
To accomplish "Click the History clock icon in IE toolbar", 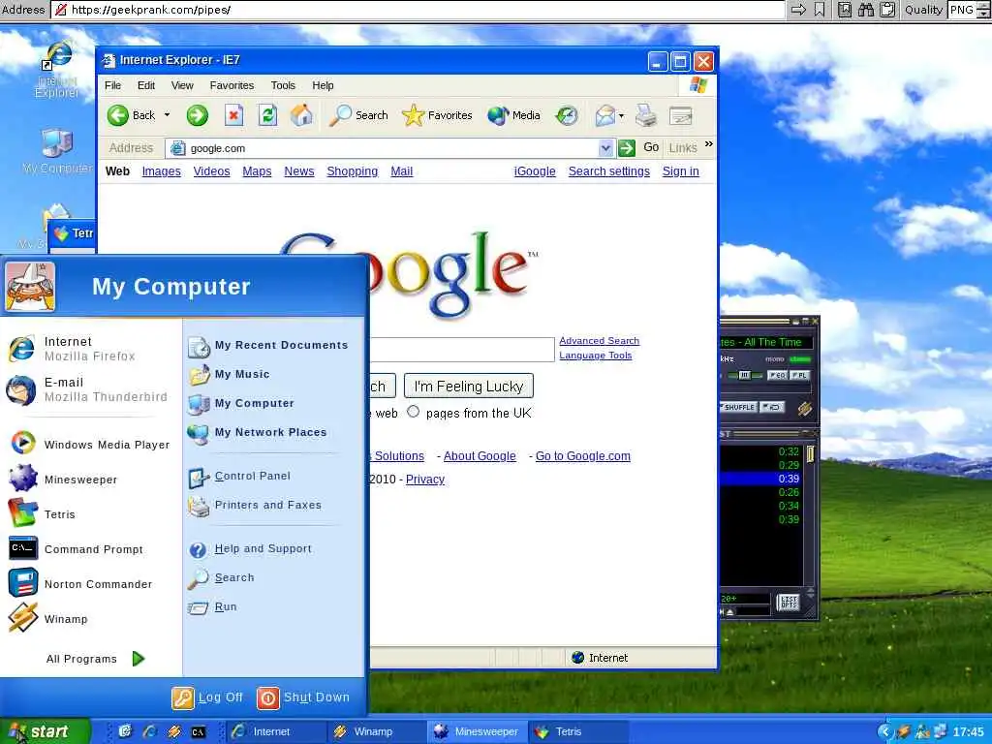I will (567, 116).
